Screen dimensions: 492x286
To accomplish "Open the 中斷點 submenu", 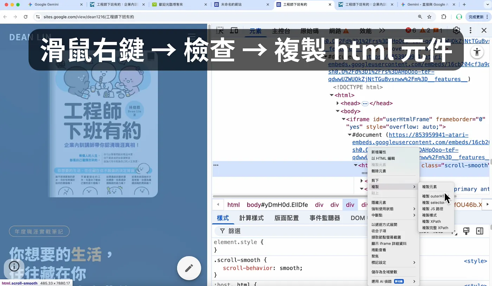I will [393, 215].
